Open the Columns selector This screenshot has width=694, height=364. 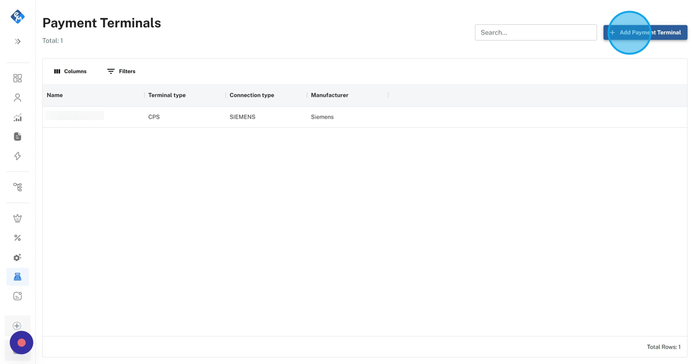tap(70, 72)
